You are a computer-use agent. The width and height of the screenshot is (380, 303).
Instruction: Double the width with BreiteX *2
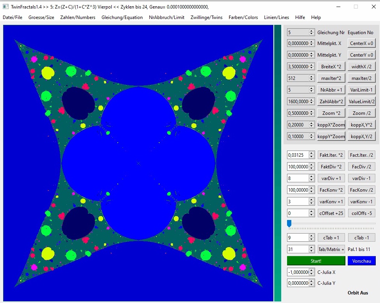click(331, 66)
